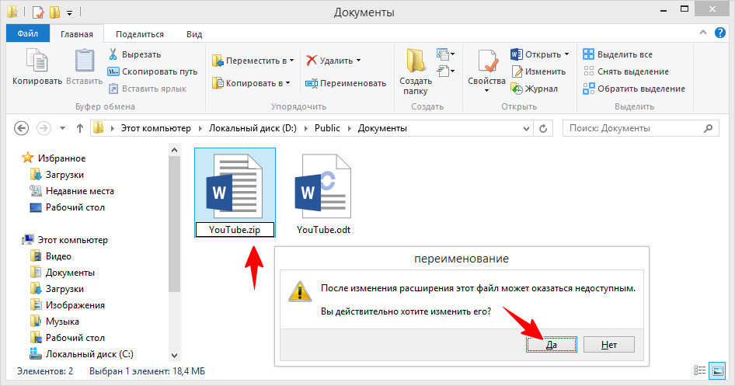Click navigation pane scroll up arrow
The image size is (735, 386).
pyautogui.click(x=174, y=150)
